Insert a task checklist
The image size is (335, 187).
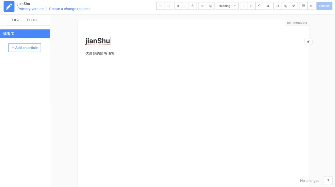pos(260,6)
